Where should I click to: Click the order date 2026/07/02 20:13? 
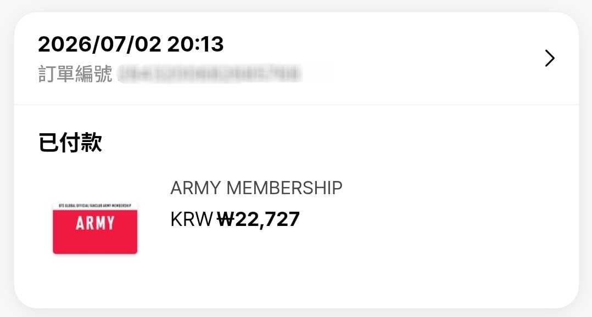coord(131,44)
